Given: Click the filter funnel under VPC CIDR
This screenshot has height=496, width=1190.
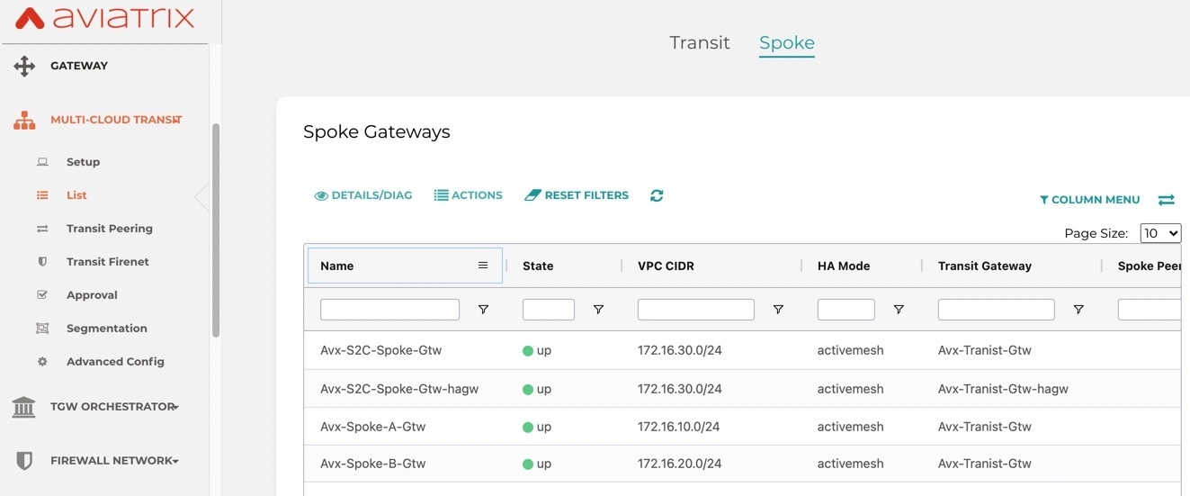Looking at the screenshot, I should click(778, 310).
